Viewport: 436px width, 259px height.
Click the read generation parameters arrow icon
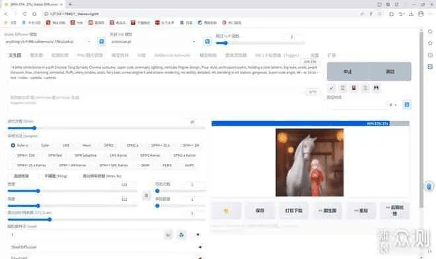tap(331, 88)
